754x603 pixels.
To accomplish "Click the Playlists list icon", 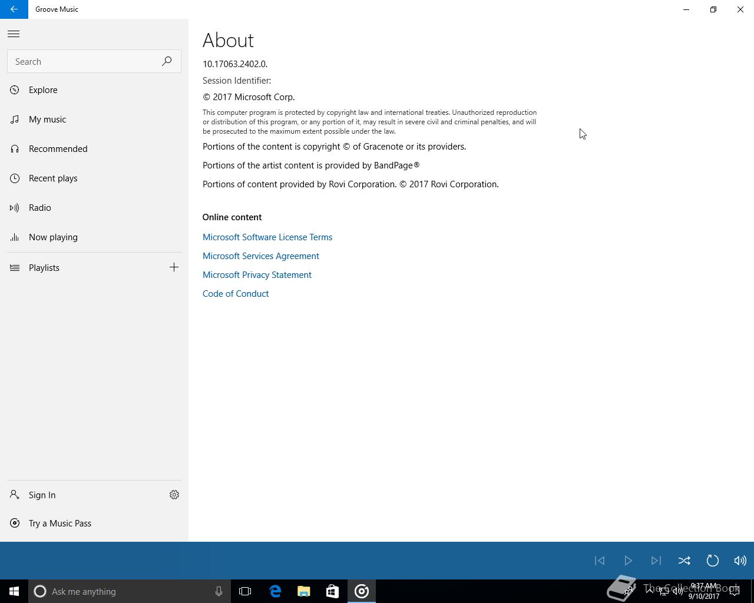I will click(15, 268).
